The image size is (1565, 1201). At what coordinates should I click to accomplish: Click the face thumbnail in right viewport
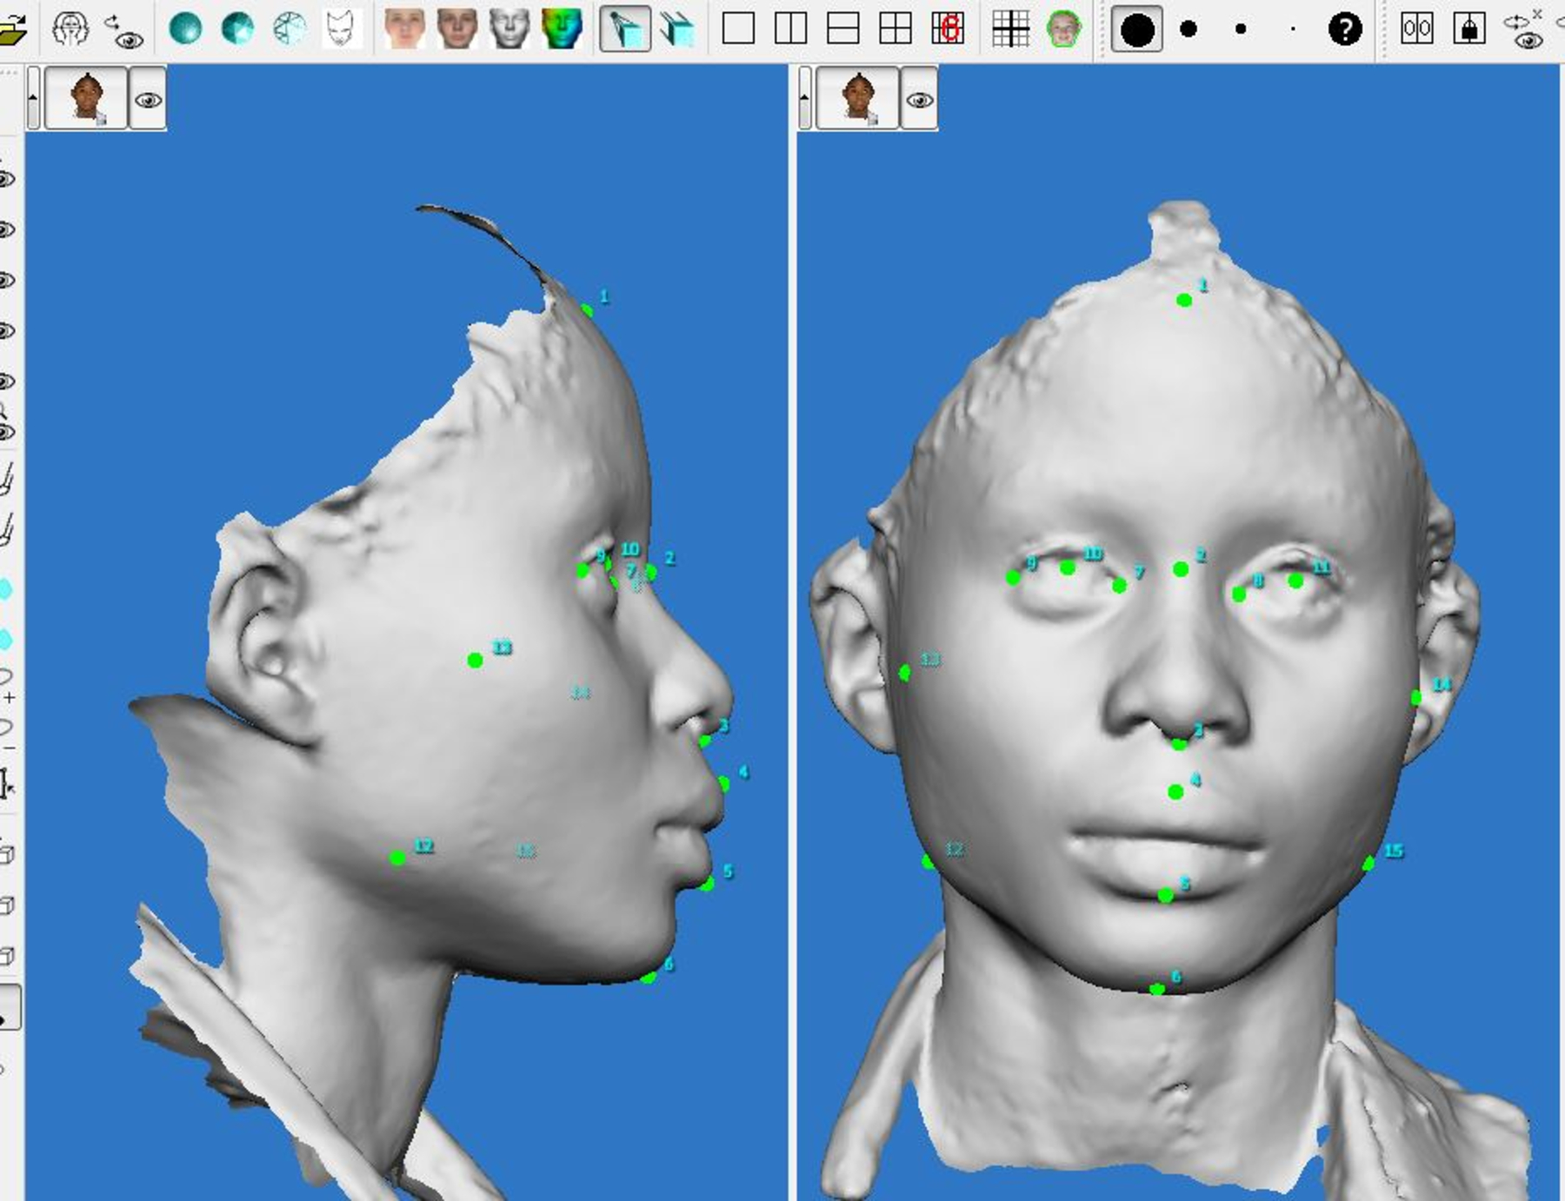tap(857, 98)
